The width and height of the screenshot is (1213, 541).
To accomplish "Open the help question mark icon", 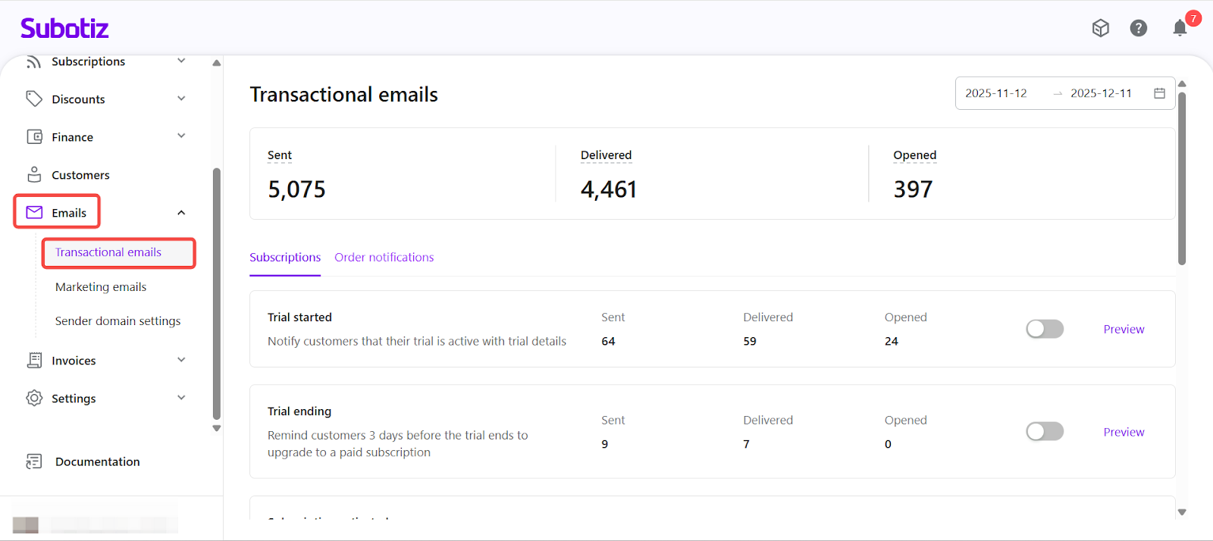I will pyautogui.click(x=1138, y=28).
